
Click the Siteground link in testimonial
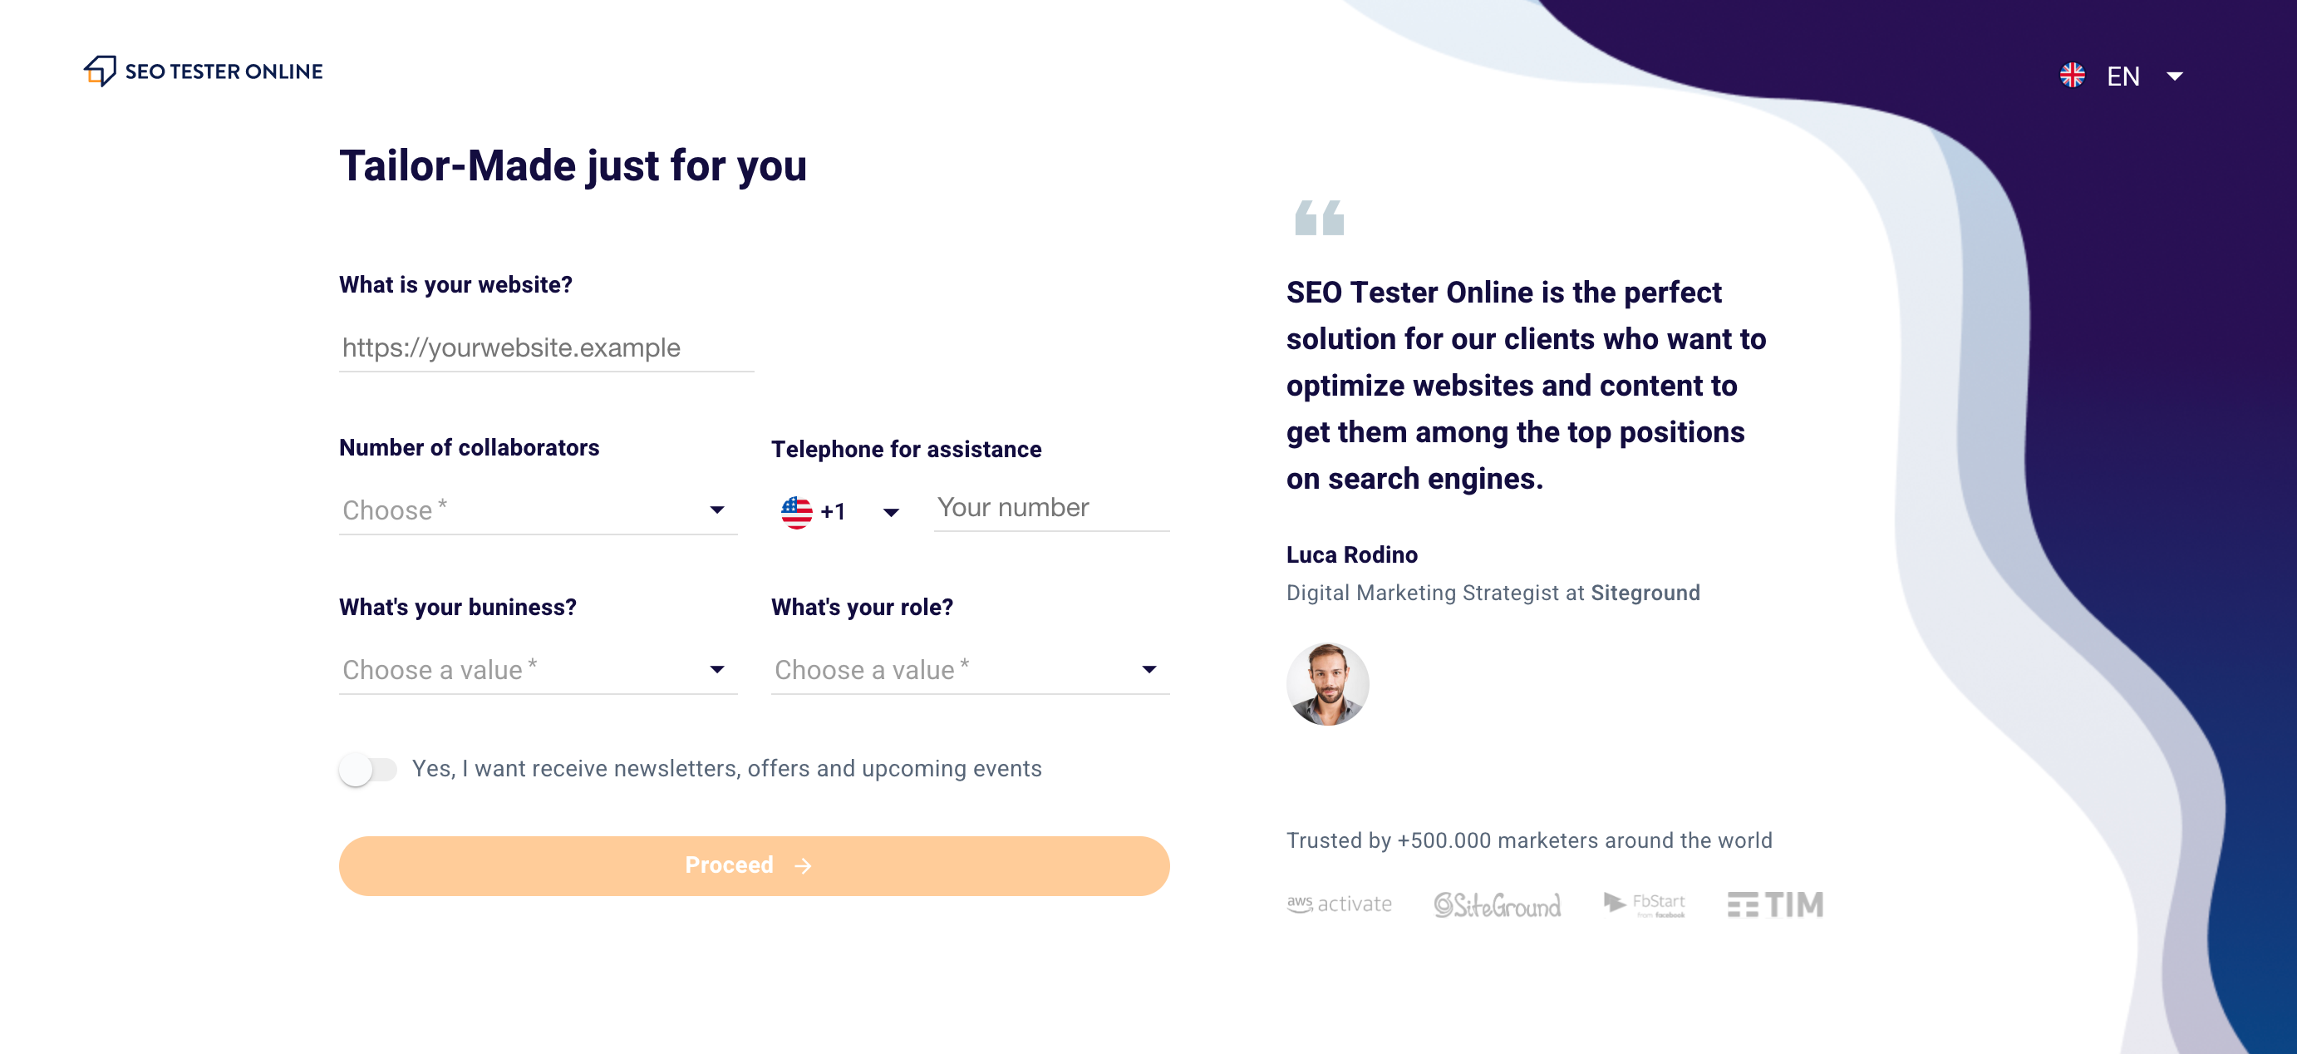coord(1646,592)
